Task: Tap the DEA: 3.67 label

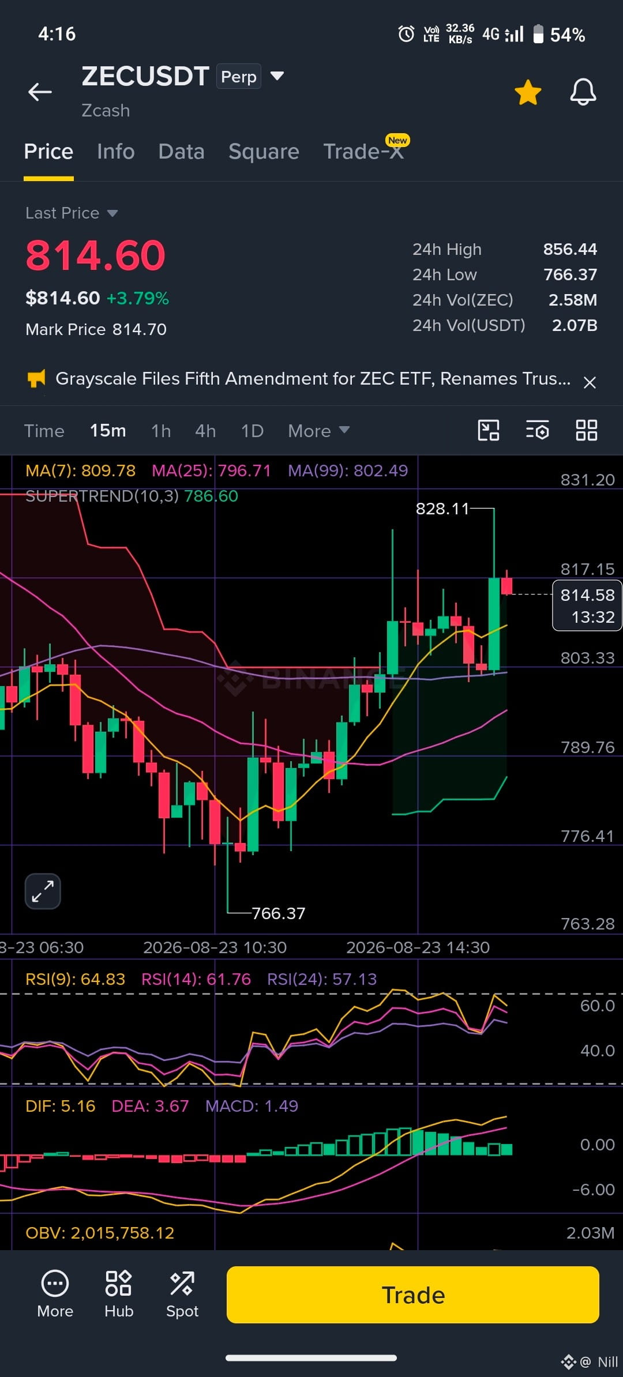Action: tap(150, 1106)
